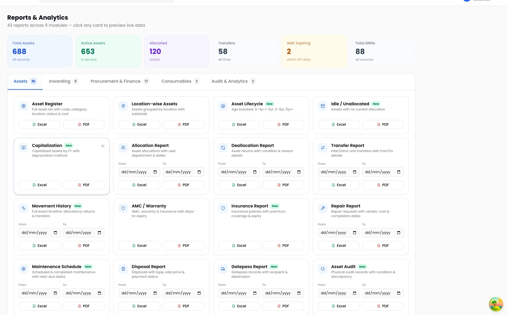The height and width of the screenshot is (315, 507).
Task: Open calendar picker for Asset Audit To date
Action: click(399, 293)
